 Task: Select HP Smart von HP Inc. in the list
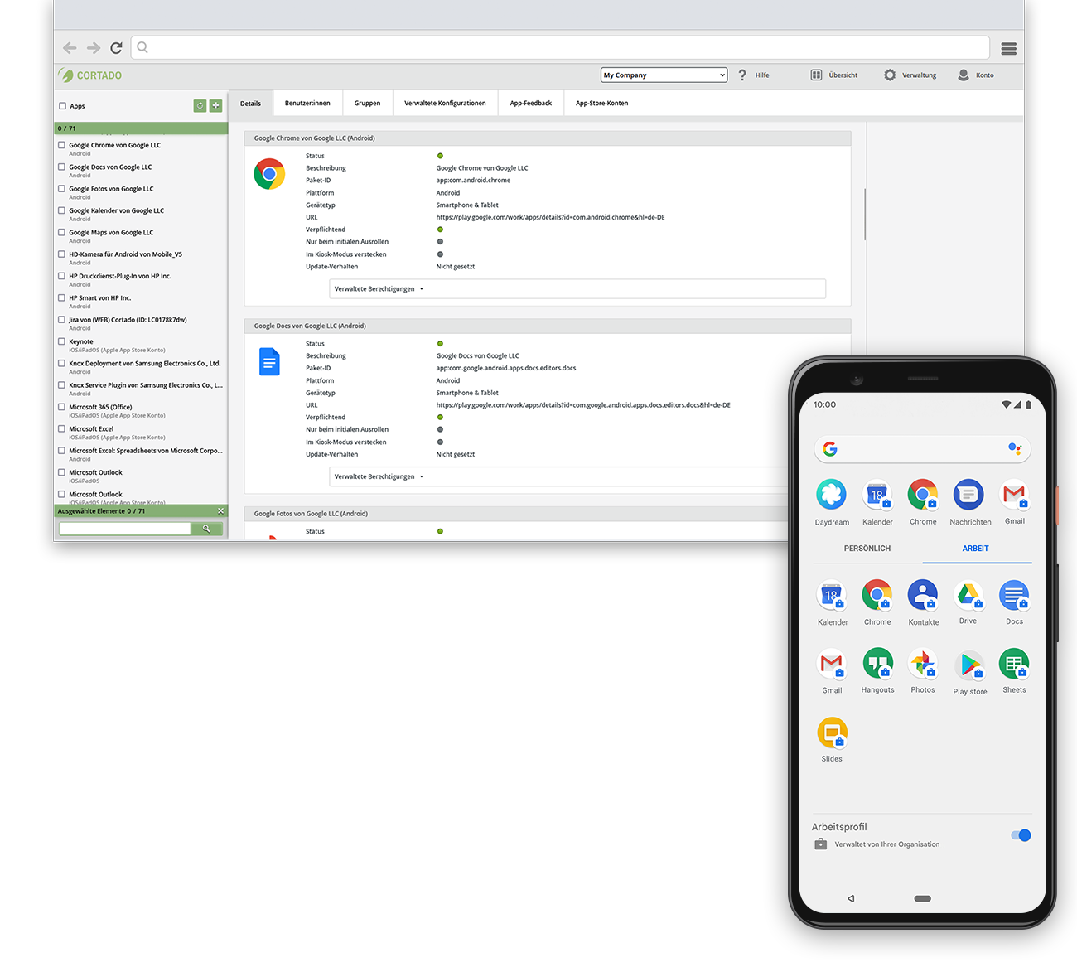141,302
